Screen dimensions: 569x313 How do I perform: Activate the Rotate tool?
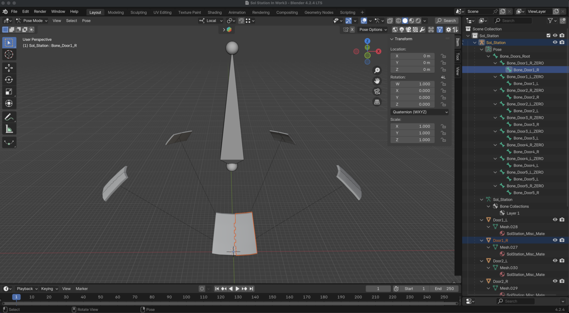(x=9, y=80)
